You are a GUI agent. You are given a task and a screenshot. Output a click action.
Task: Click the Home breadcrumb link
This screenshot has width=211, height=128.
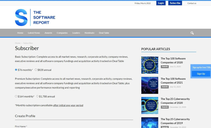pyautogui.click(x=18, y=43)
